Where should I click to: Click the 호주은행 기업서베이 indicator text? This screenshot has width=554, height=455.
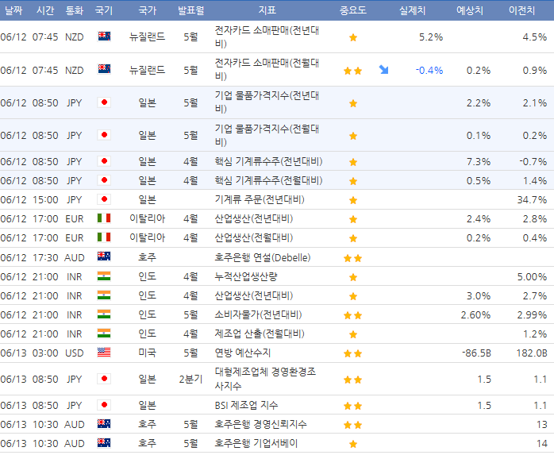tap(256, 443)
